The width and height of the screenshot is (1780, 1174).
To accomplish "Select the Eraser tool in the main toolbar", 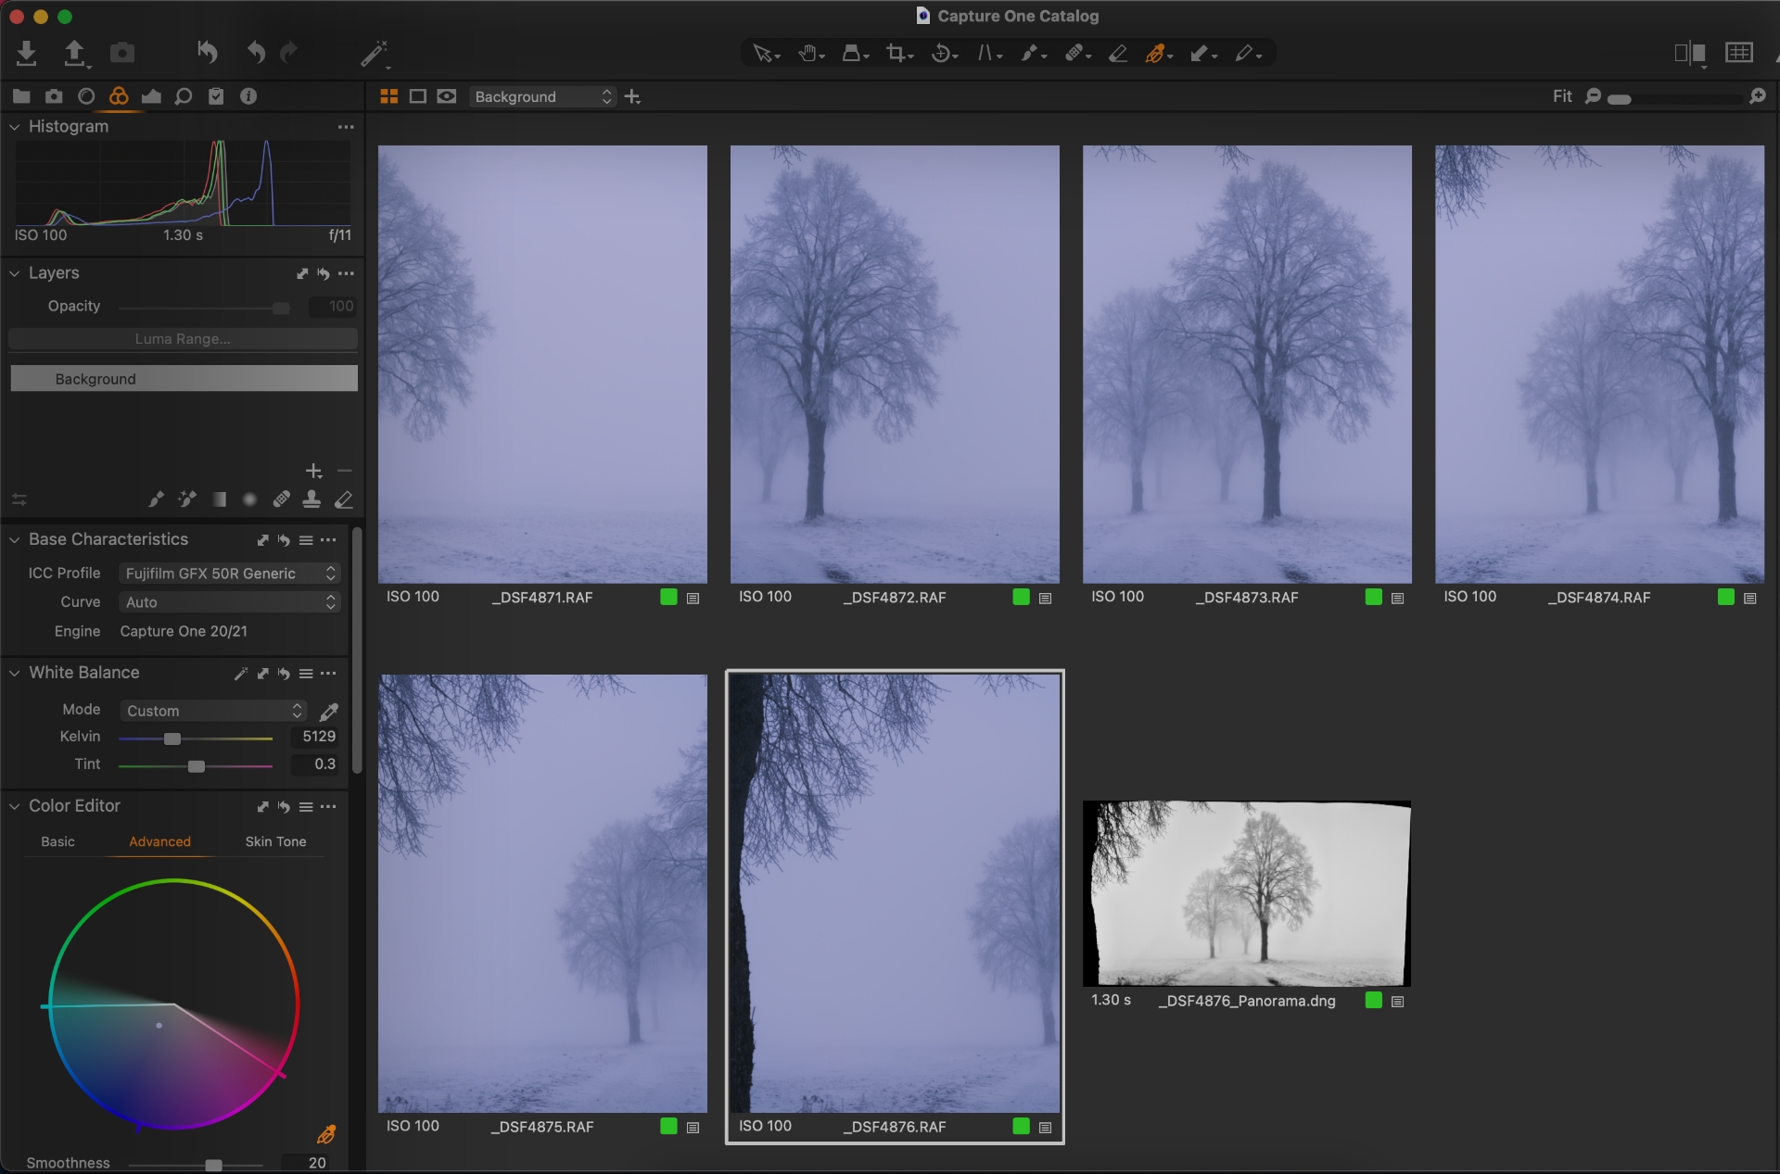I will click(1118, 53).
